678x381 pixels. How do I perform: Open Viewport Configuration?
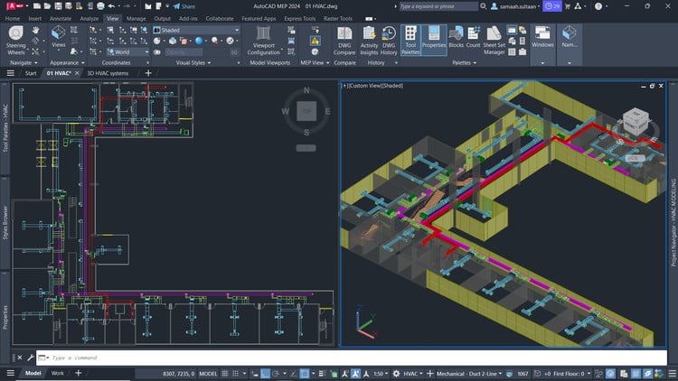coord(263,40)
